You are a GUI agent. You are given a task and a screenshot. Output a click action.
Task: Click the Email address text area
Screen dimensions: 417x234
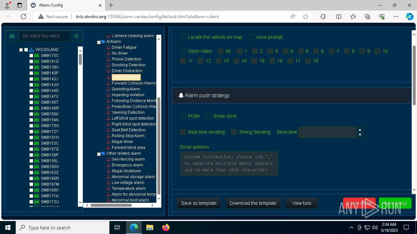click(x=229, y=163)
